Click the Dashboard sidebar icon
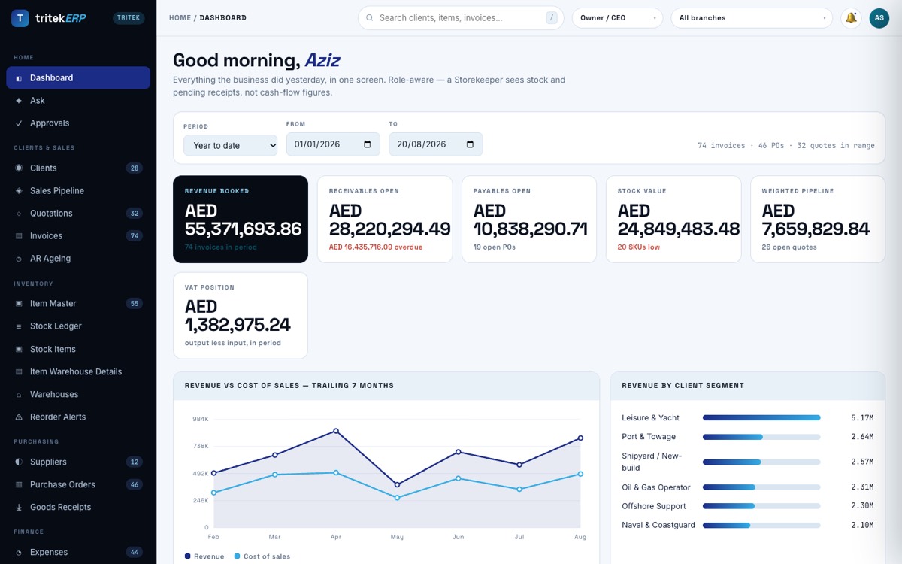The width and height of the screenshot is (902, 564). point(19,78)
